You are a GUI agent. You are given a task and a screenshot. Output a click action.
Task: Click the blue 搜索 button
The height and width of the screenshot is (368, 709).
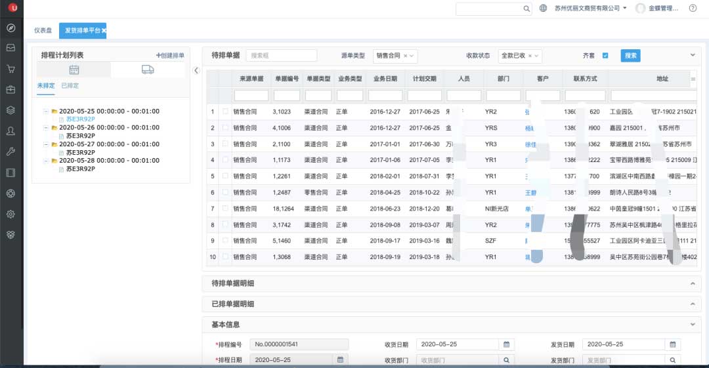[630, 56]
